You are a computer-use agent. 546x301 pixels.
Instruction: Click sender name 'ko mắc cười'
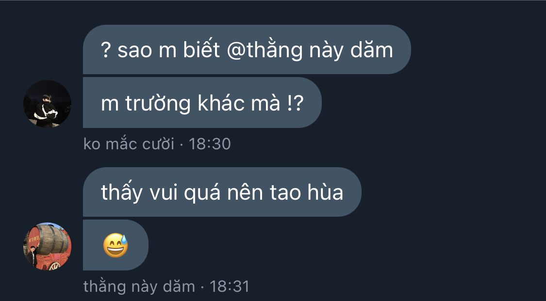coord(129,143)
